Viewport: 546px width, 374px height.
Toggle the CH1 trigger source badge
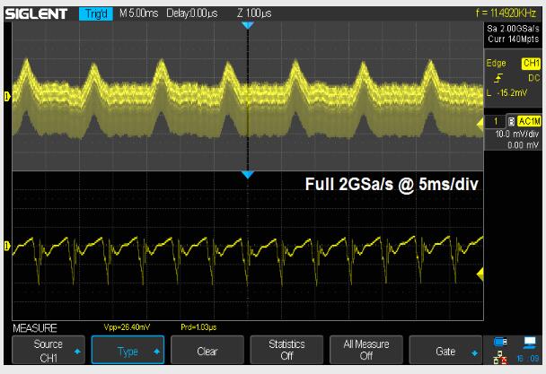tap(531, 64)
